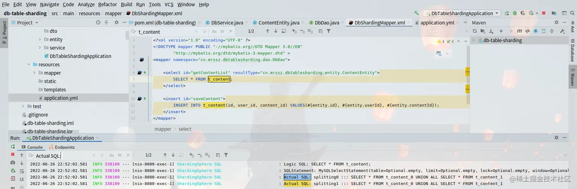
Task: Expand the entity folder
Action: tap(40, 39)
